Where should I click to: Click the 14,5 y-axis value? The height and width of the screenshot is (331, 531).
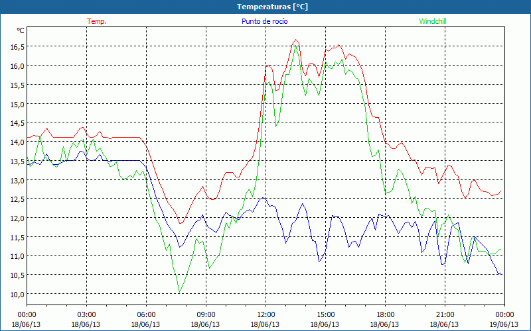[17, 123]
